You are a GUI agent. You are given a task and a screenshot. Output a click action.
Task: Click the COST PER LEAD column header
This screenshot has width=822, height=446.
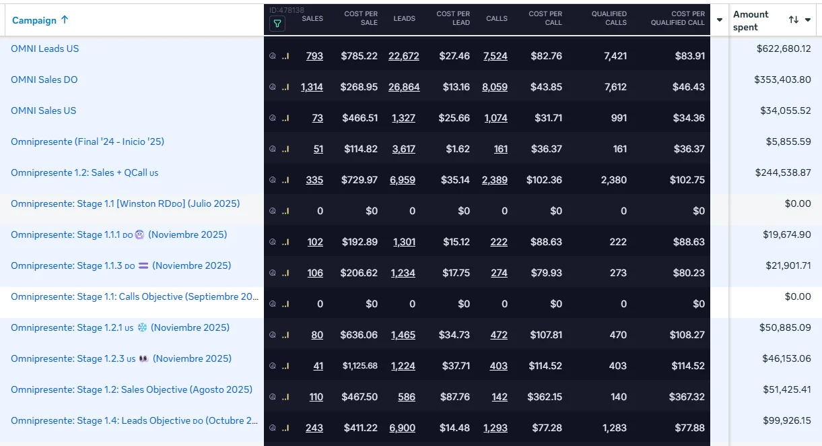coord(453,18)
